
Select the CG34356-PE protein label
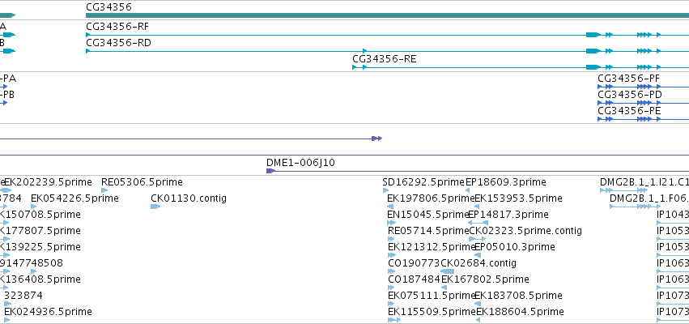tap(629, 111)
